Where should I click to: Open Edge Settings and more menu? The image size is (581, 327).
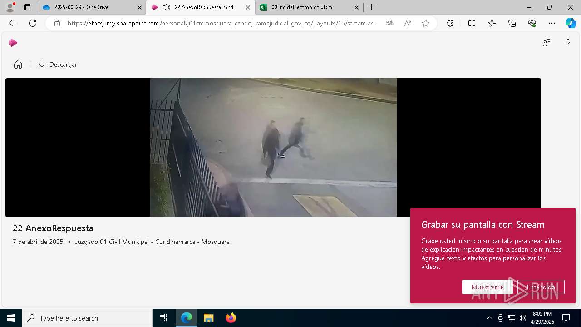(552, 23)
